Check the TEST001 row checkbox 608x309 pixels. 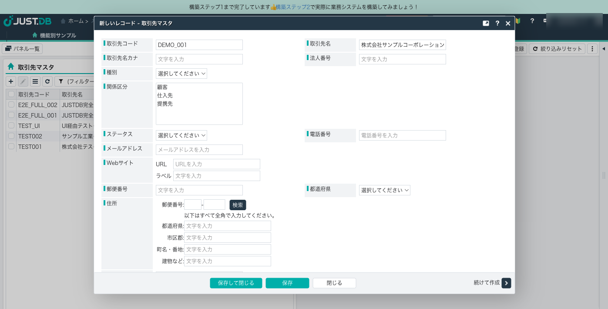pyautogui.click(x=11, y=147)
